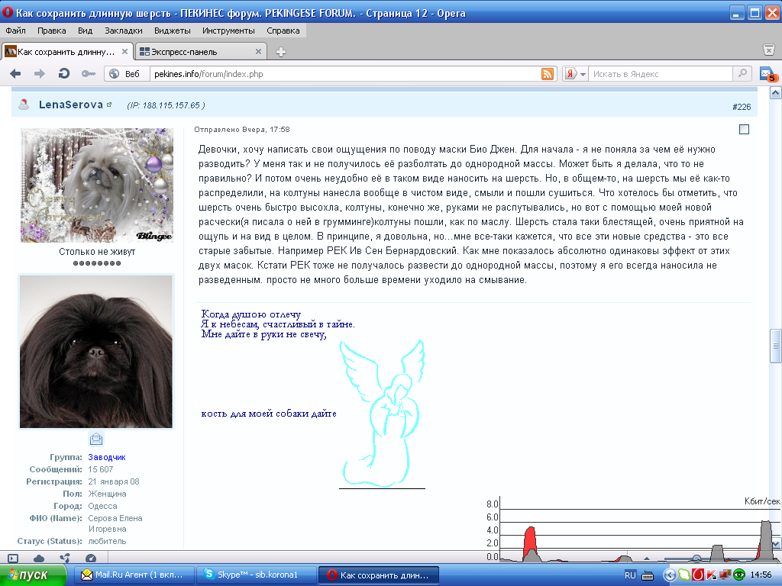Open the Yandex search engine dropdown
The image size is (782, 586).
pos(583,74)
